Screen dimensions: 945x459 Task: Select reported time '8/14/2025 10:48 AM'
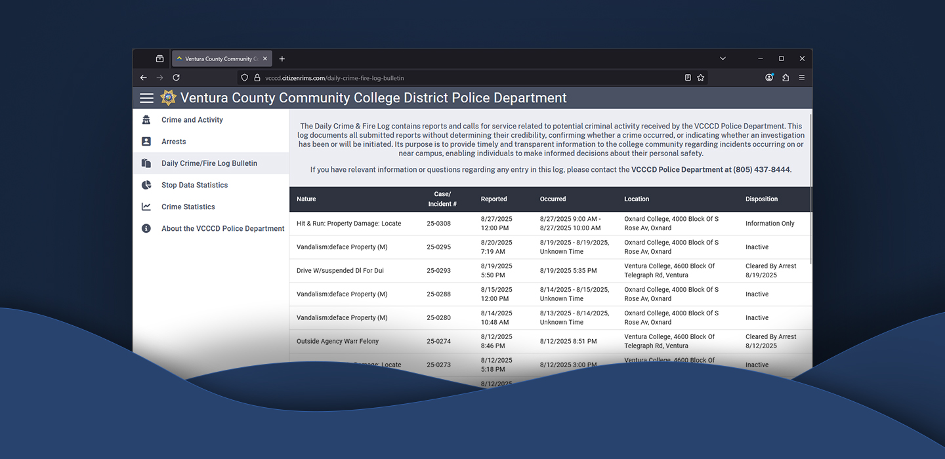coord(496,318)
